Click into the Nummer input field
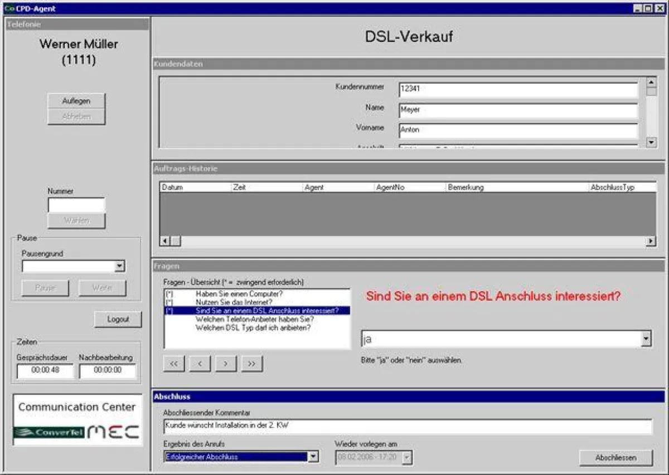Screen dimensions: 669x475 pyautogui.click(x=76, y=204)
